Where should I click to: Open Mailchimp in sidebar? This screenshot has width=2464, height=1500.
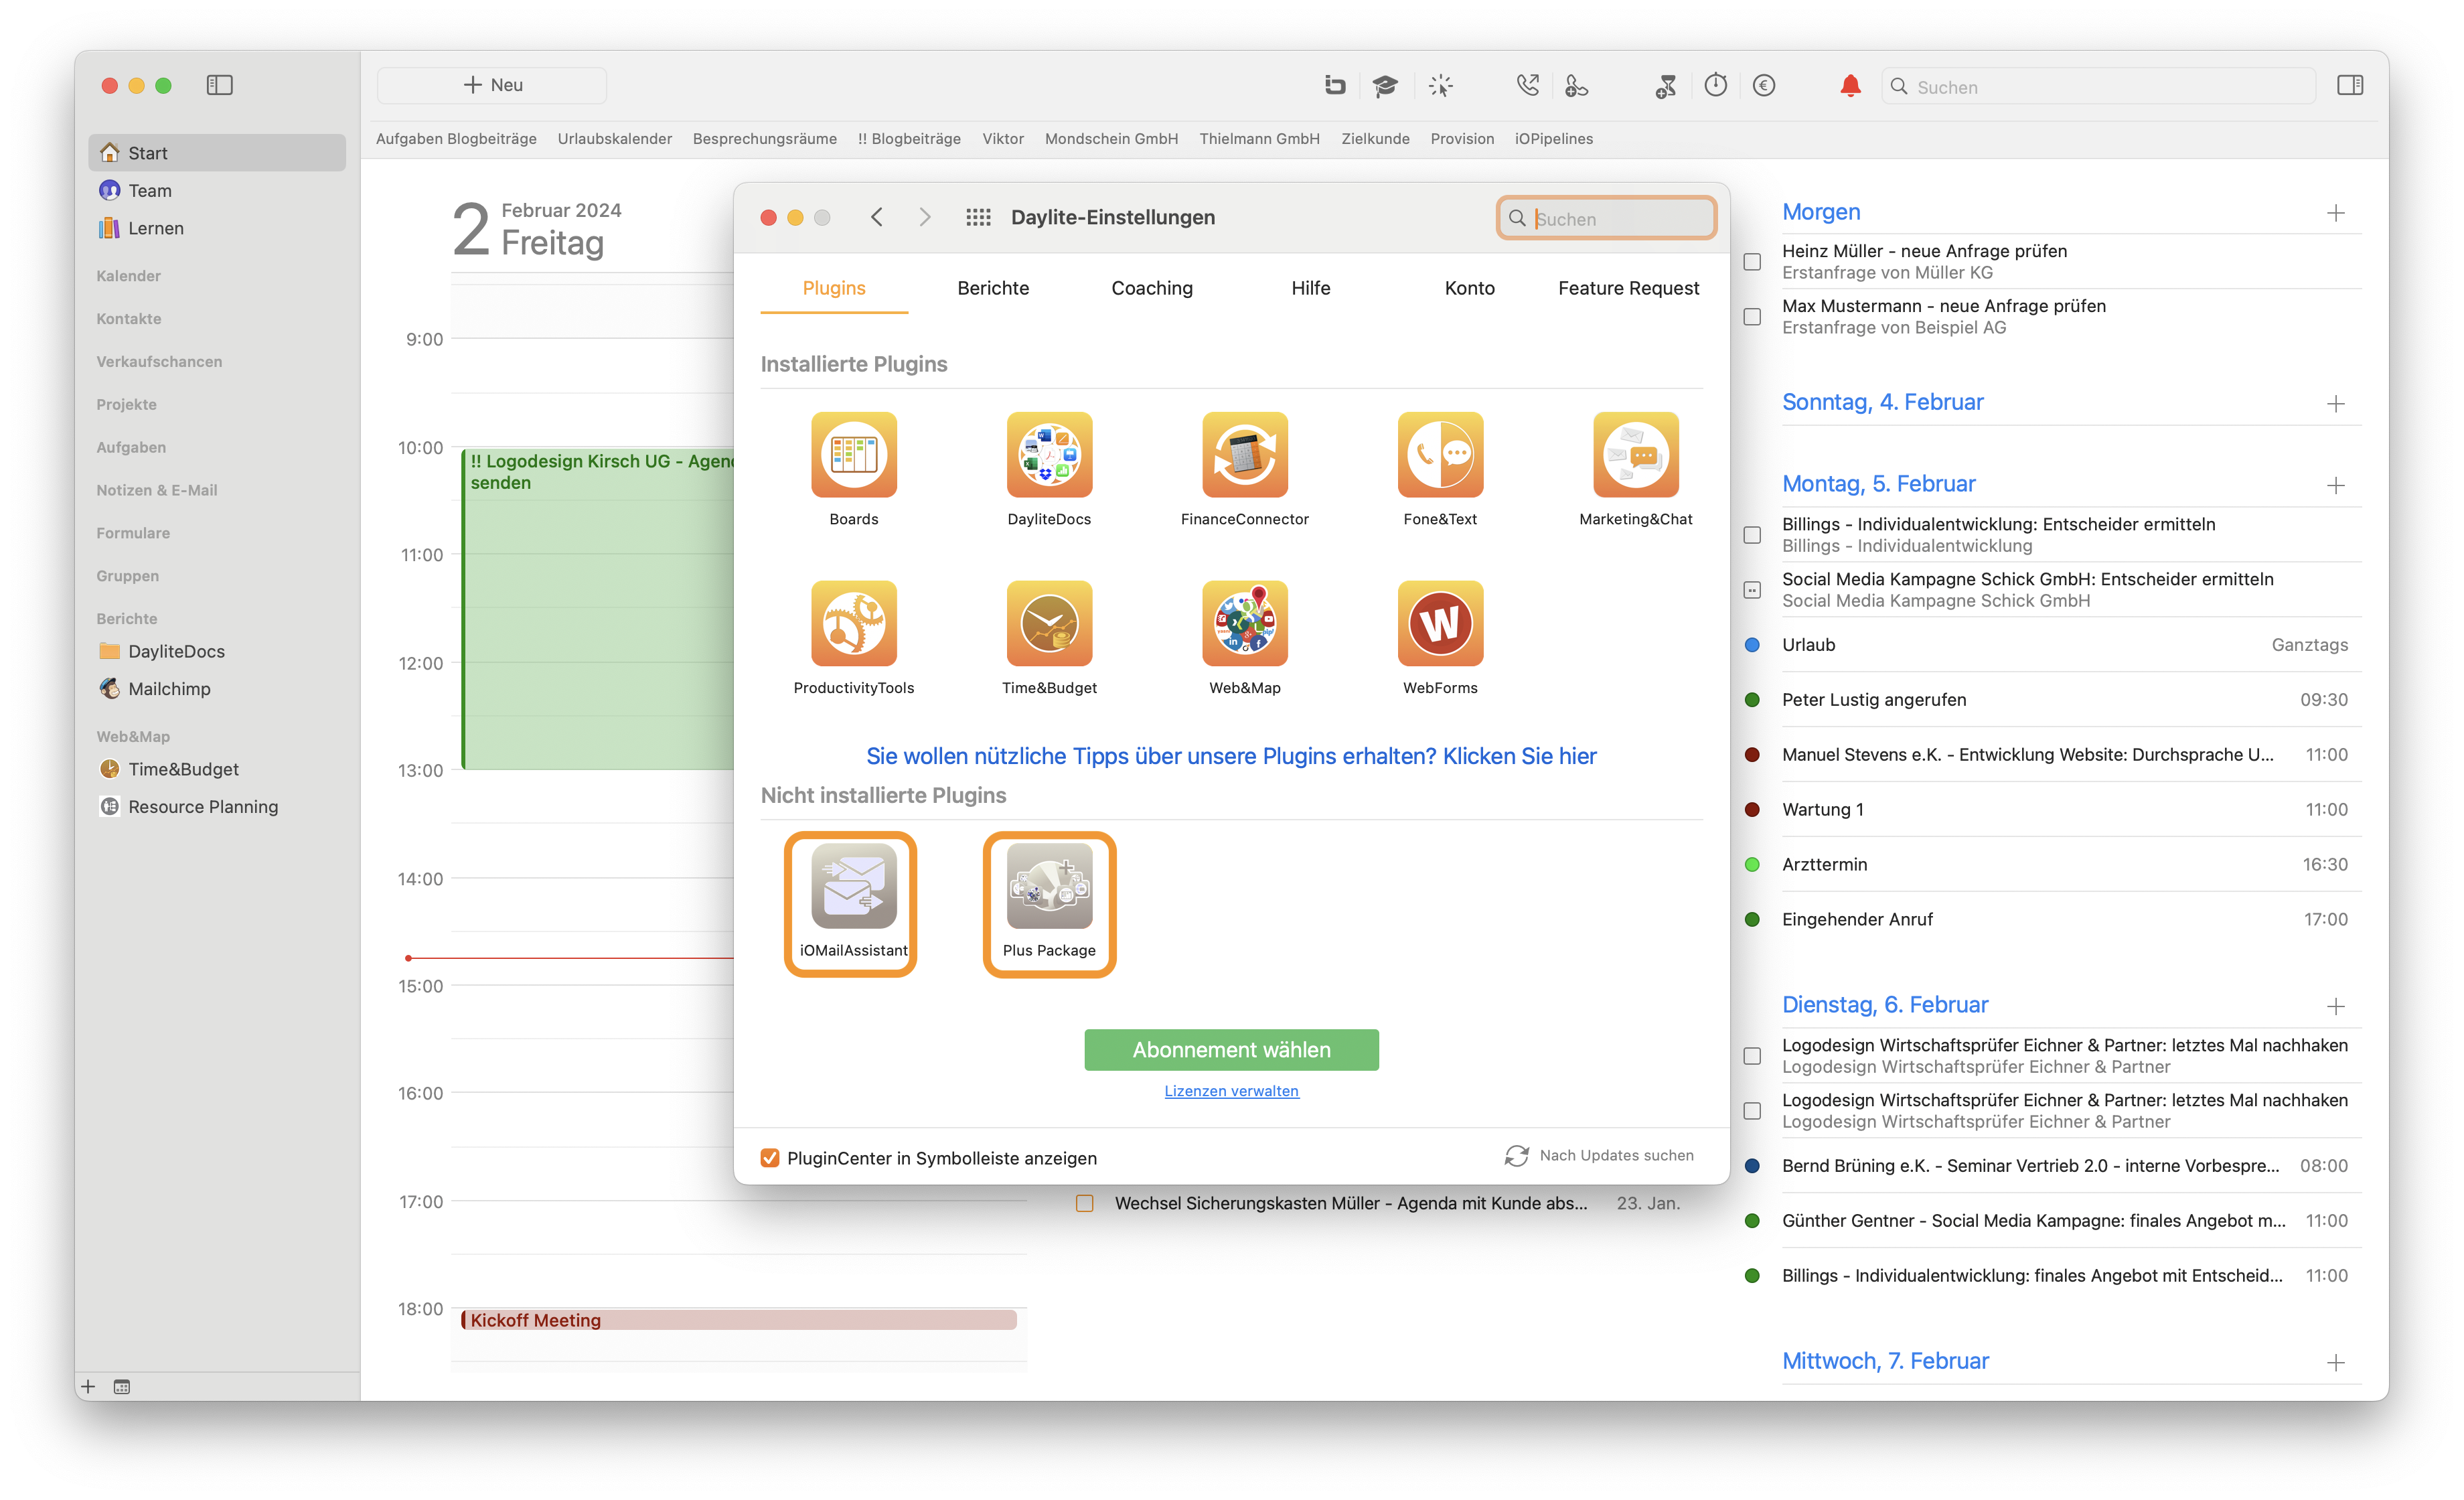click(x=168, y=688)
